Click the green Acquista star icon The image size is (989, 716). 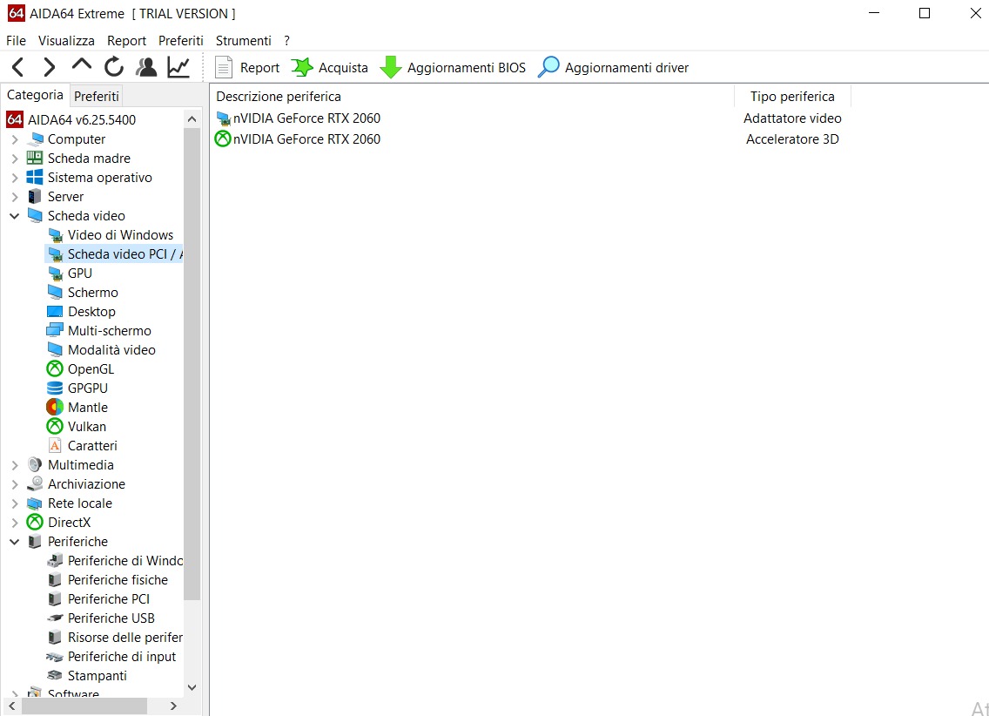point(302,67)
